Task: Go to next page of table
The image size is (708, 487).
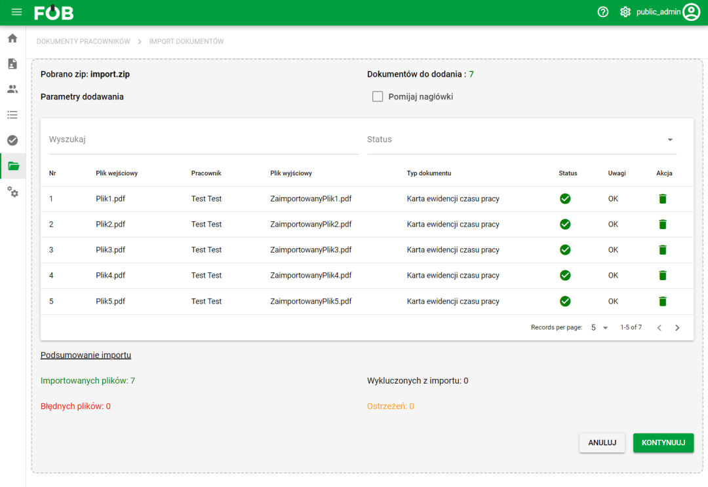Action: 677,327
